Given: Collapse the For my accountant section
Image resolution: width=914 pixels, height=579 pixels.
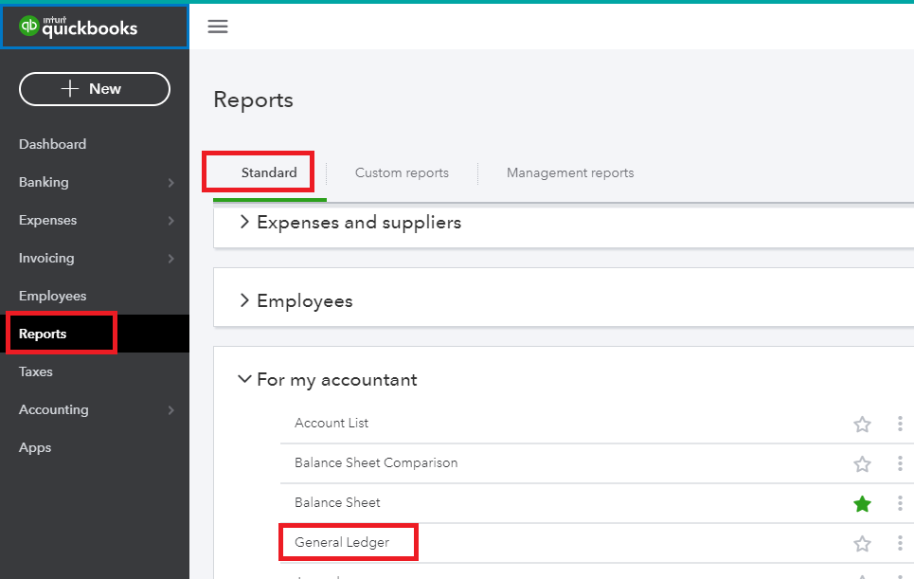Looking at the screenshot, I should click(x=244, y=379).
